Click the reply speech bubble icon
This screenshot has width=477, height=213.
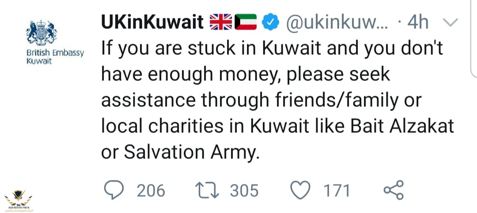tap(114, 191)
